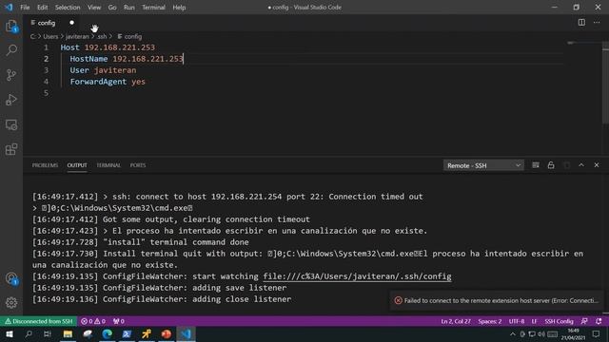Toggle output scroll lock icon
This screenshot has width=609, height=342.
[551, 165]
